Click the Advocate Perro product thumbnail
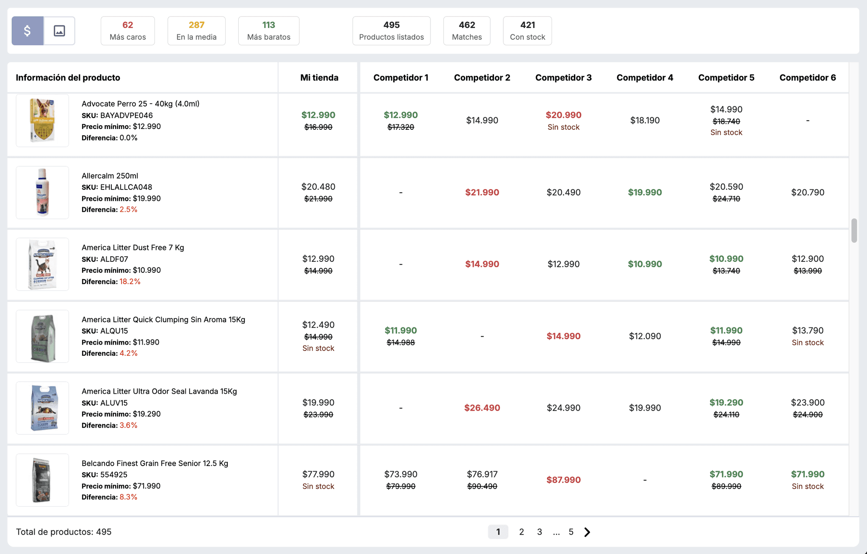 (x=42, y=121)
